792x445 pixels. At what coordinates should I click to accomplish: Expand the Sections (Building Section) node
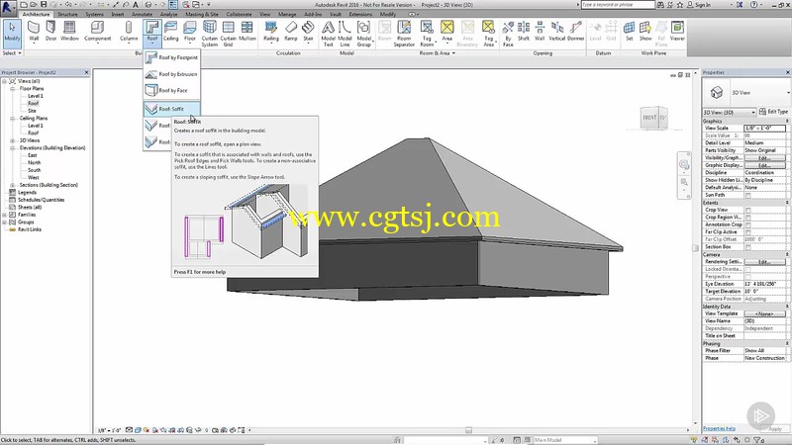pos(13,185)
